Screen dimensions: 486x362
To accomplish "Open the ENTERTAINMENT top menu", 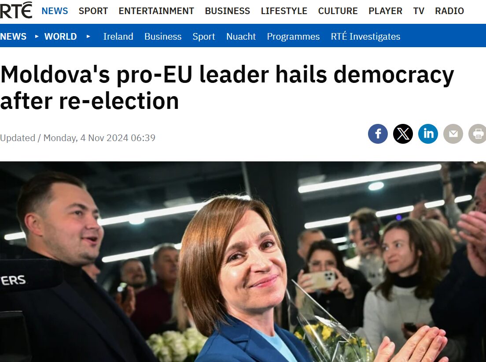I will pos(156,11).
